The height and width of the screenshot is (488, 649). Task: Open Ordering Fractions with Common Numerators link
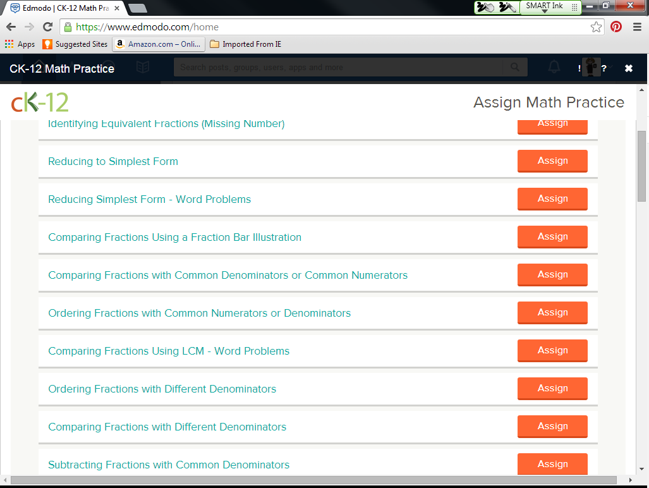pos(200,313)
